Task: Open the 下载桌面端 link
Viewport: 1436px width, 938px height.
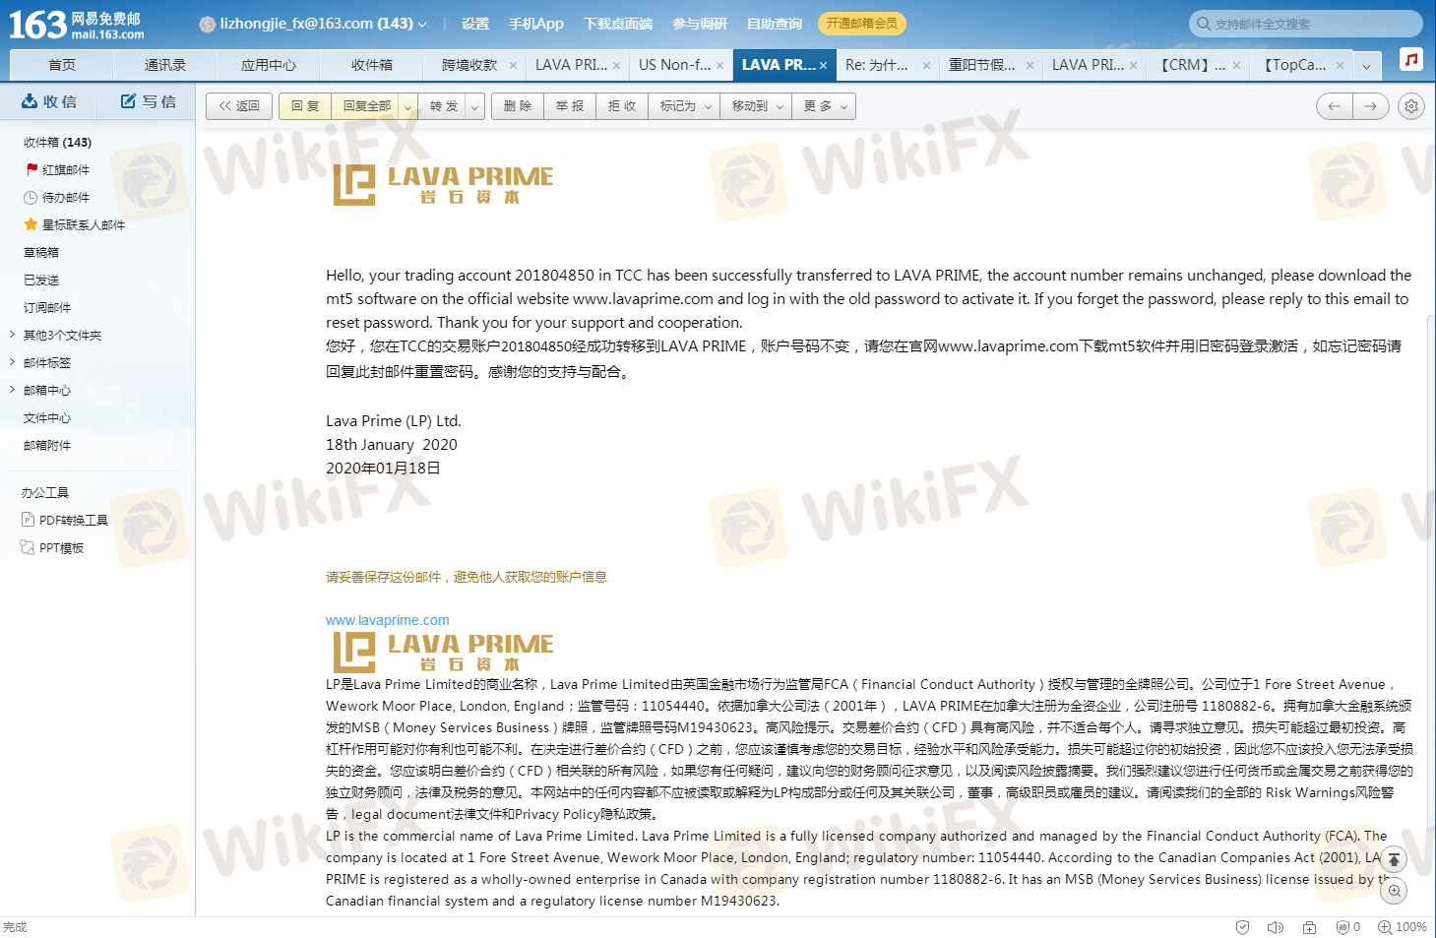Action: [x=618, y=24]
